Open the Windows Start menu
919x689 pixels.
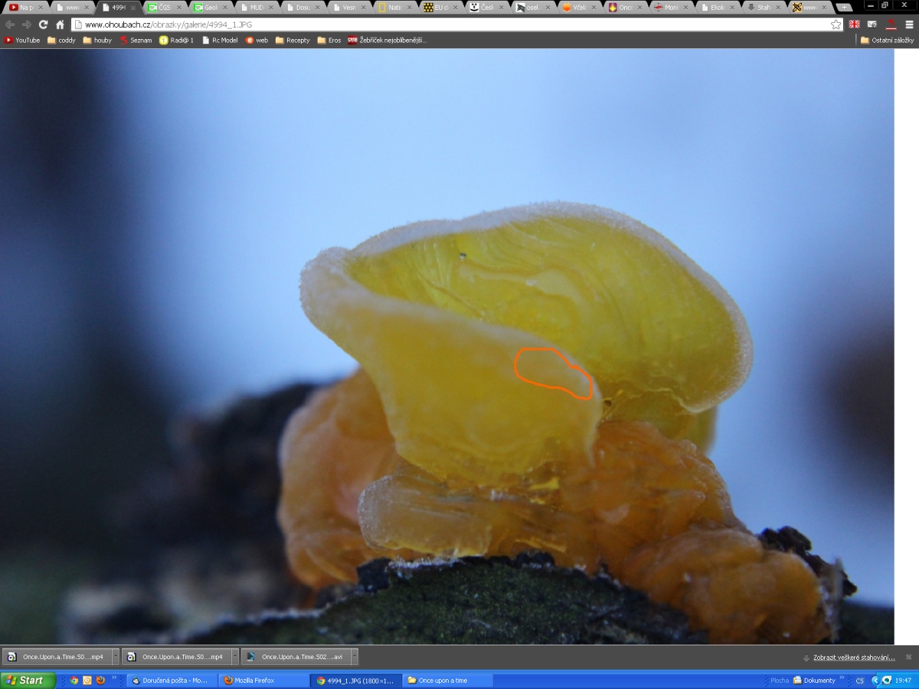(28, 680)
